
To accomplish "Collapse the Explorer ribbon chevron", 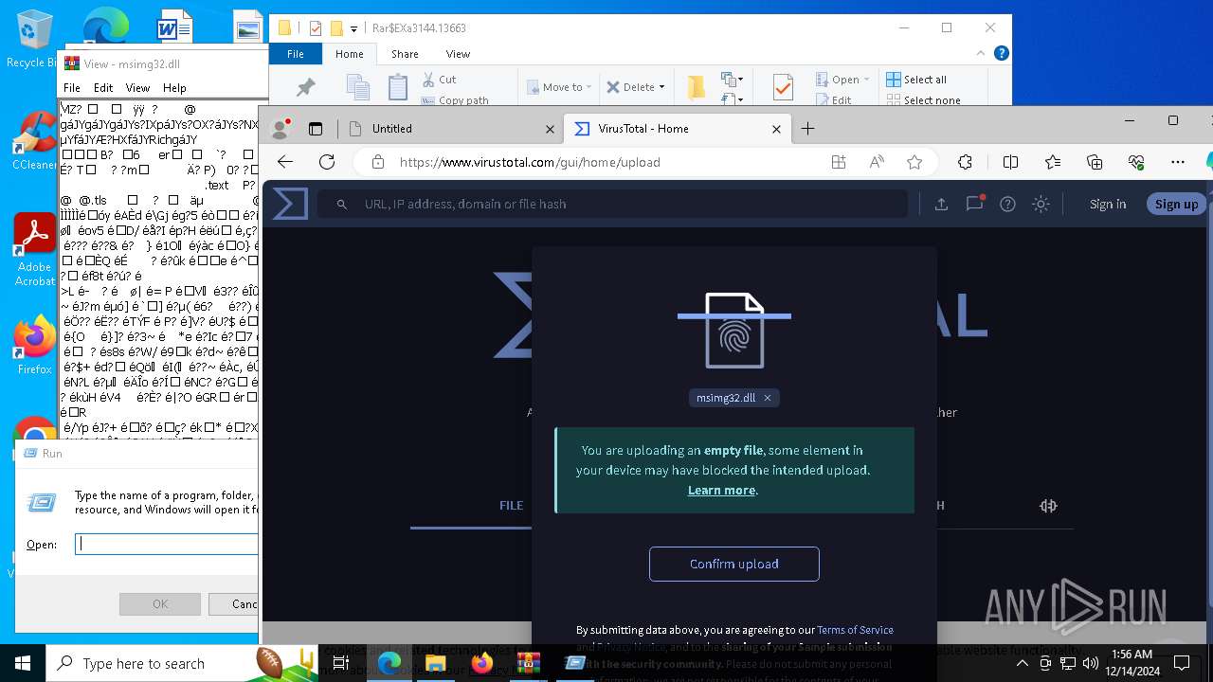I will tap(981, 54).
